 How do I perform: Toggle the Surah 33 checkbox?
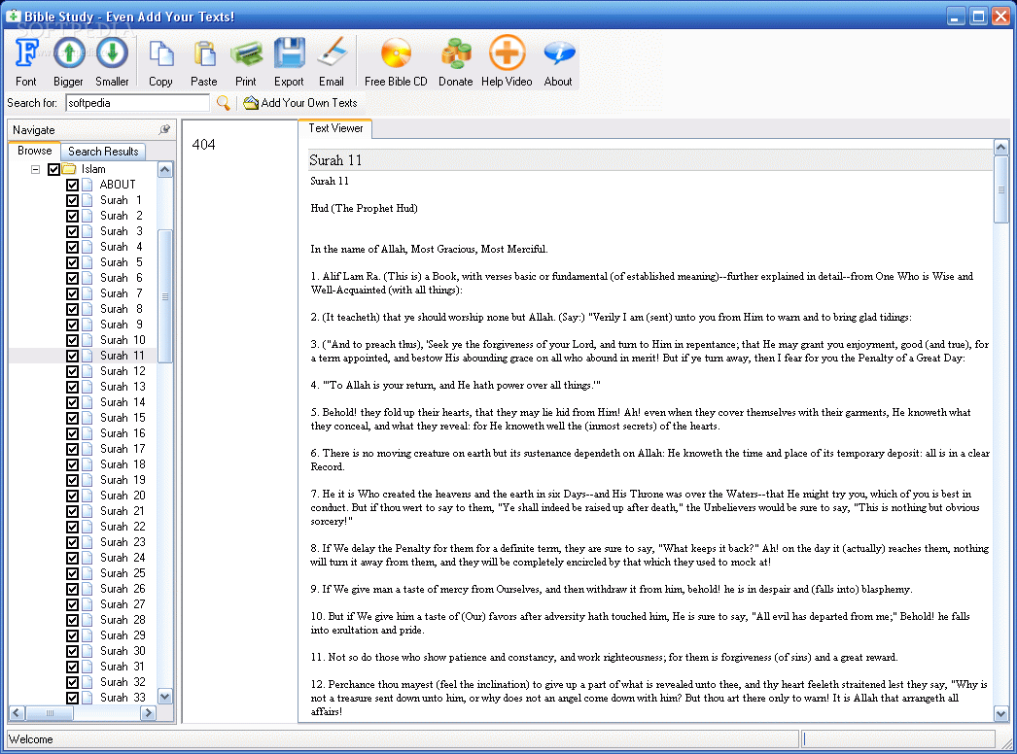tap(73, 699)
